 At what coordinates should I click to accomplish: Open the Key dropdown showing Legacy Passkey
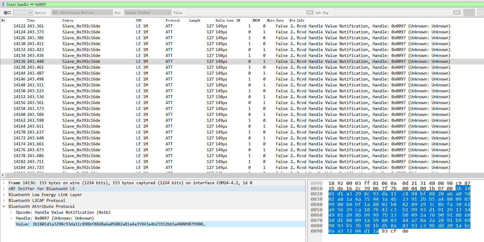148,12
